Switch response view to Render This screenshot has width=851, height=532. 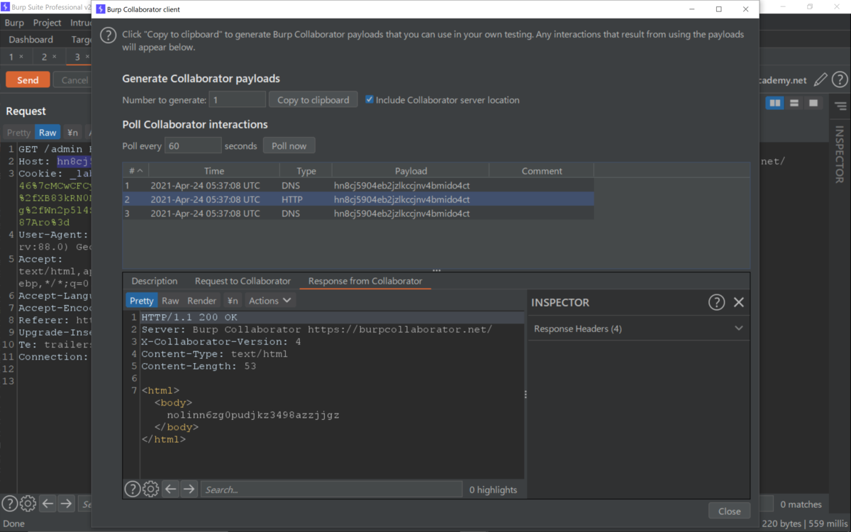[x=201, y=301]
